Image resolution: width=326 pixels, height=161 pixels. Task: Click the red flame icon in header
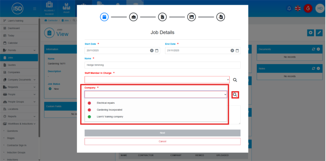[x=308, y=8]
